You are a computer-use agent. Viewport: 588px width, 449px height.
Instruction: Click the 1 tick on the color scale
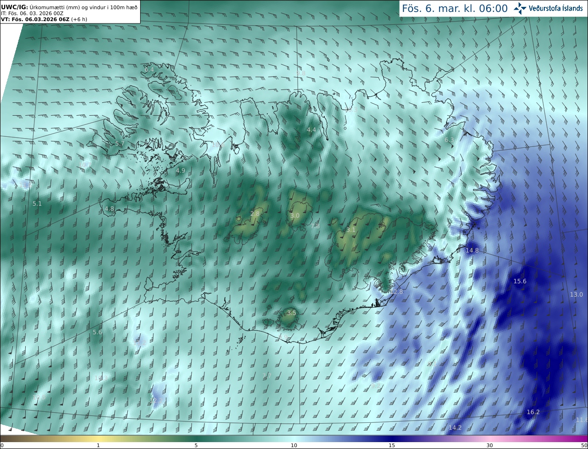[x=98, y=445]
